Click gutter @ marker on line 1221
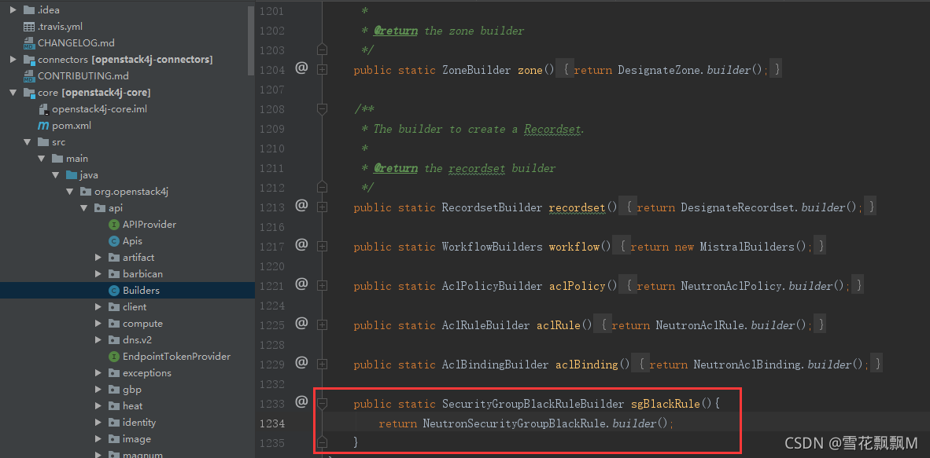 coord(301,284)
